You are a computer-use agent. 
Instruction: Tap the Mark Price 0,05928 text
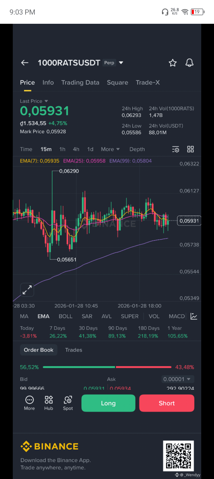(43, 132)
